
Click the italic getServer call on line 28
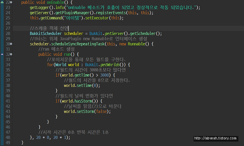tap(114, 33)
